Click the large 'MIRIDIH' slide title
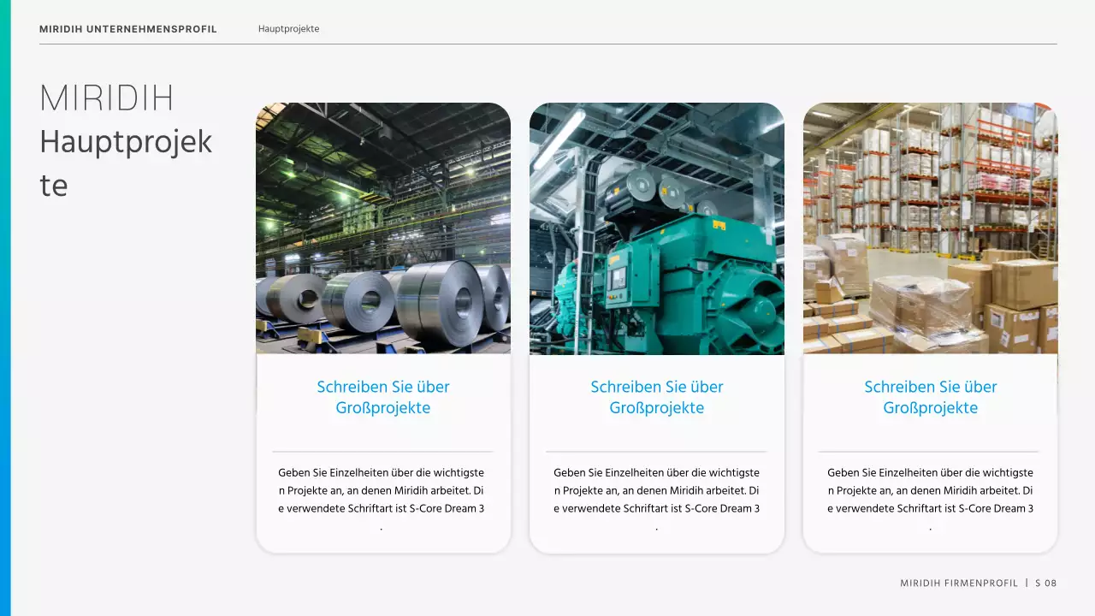Image resolution: width=1095 pixels, height=616 pixels. (x=107, y=98)
